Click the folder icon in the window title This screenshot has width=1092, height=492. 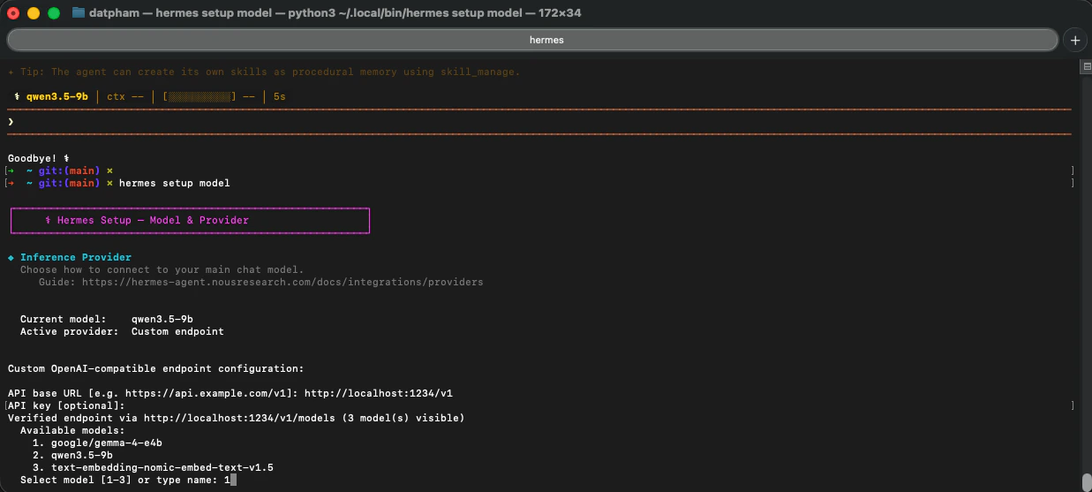tap(79, 13)
